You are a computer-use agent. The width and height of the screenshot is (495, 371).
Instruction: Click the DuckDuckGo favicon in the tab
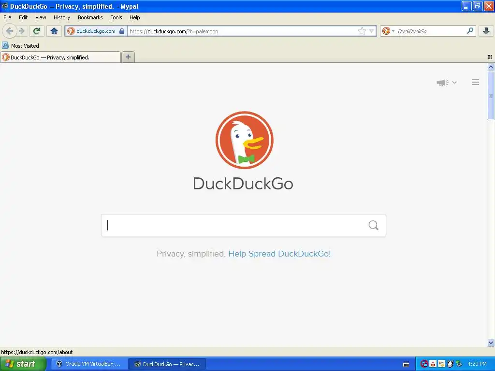[6, 57]
